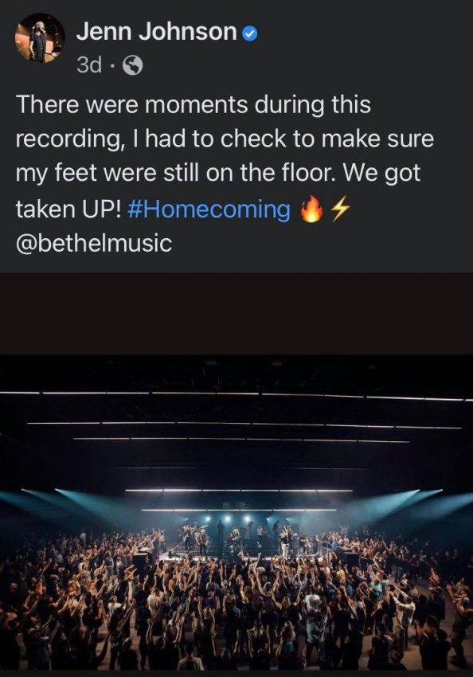Viewport: 473px width, 677px height.
Task: Open the 3d post timestamp
Action: (x=89, y=65)
